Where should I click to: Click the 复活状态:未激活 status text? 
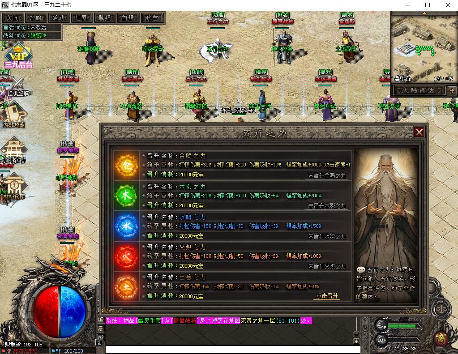[x=25, y=27]
